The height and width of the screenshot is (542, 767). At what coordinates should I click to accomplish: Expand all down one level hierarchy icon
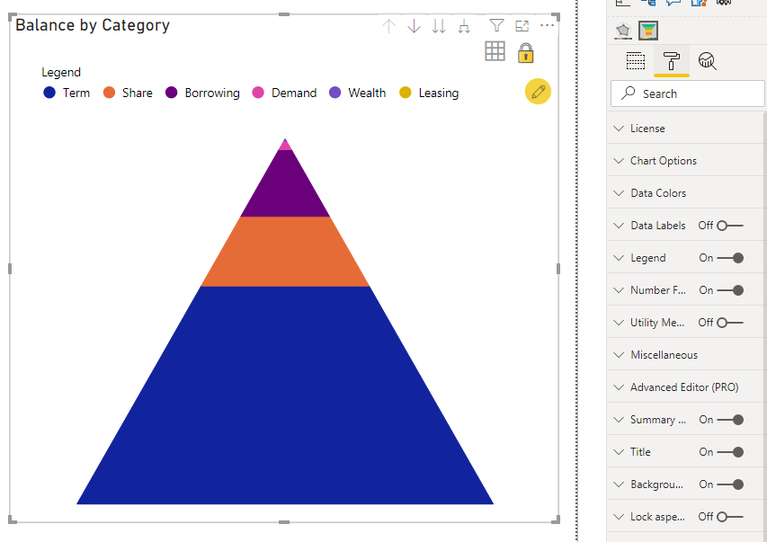click(x=464, y=26)
